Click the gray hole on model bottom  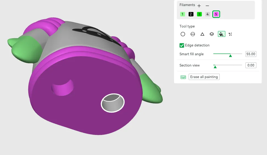click(x=112, y=103)
